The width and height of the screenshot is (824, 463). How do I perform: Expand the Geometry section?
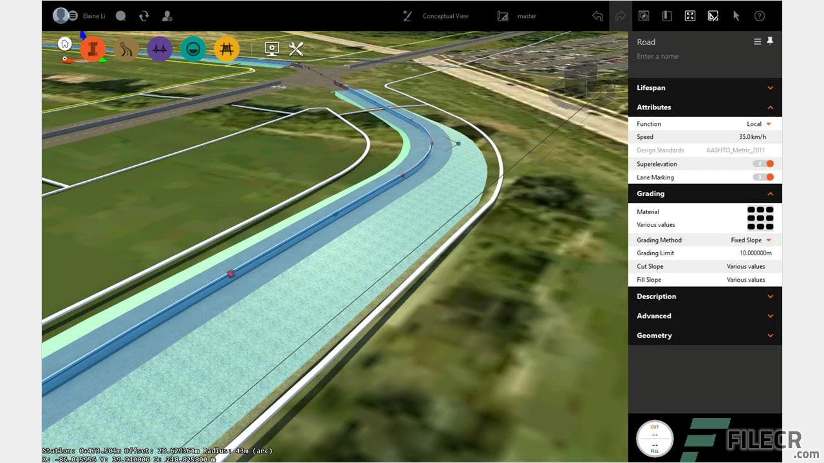(705, 335)
